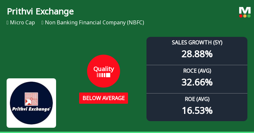Viewport: 254px width, 133px height.
Task: Click the ROCE (AVG) heading
Action: [197, 71]
